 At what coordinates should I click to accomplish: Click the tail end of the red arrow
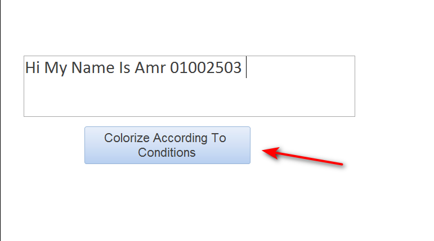(341, 164)
